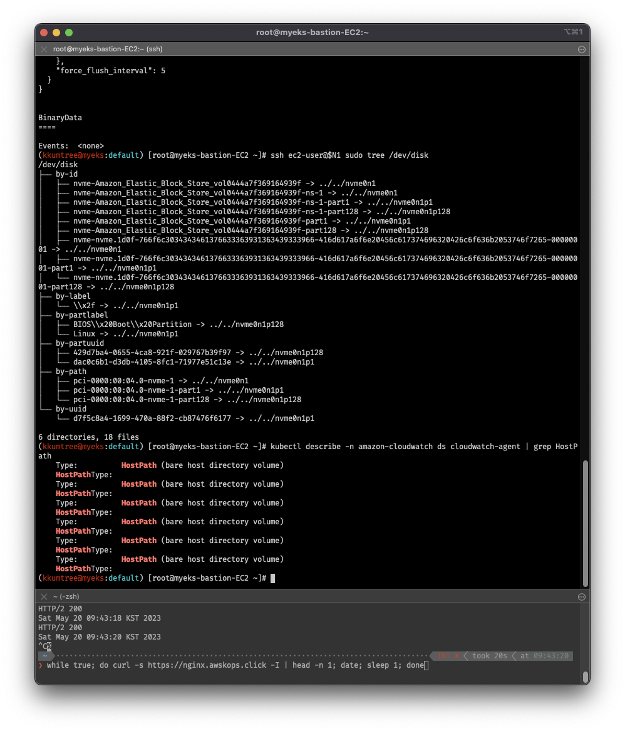Click the "6 directories, 18 files" summary
This screenshot has width=625, height=731.
pyautogui.click(x=88, y=437)
